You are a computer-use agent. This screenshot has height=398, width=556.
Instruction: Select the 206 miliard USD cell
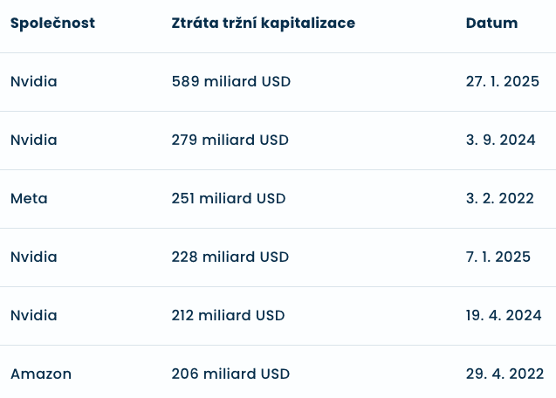coord(230,374)
